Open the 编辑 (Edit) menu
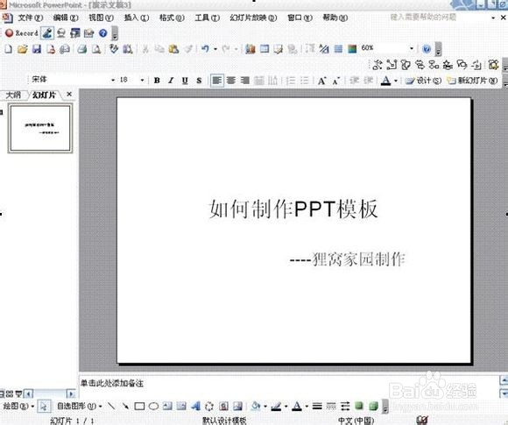This screenshot has height=425, width=508. tap(66, 18)
